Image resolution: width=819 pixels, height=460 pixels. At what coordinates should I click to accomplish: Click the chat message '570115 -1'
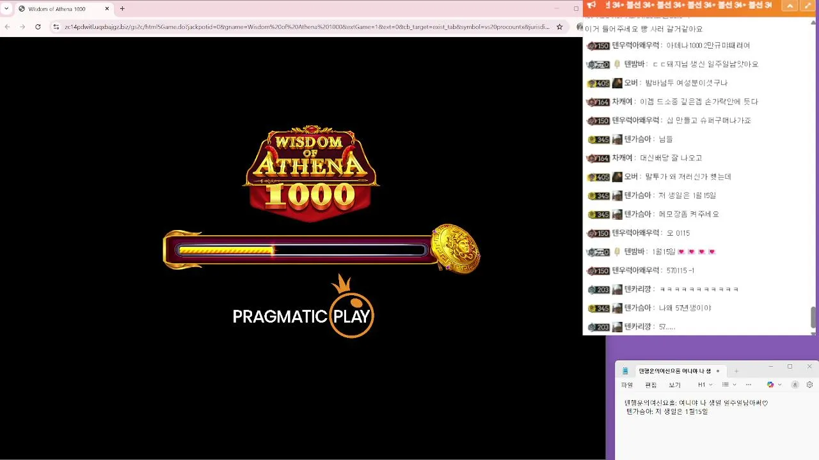680,271
